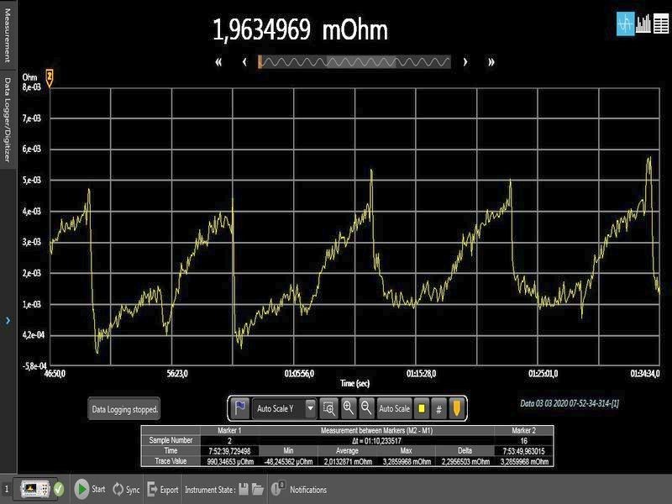Click the Δt = 01:10,233517 cell

click(376, 440)
